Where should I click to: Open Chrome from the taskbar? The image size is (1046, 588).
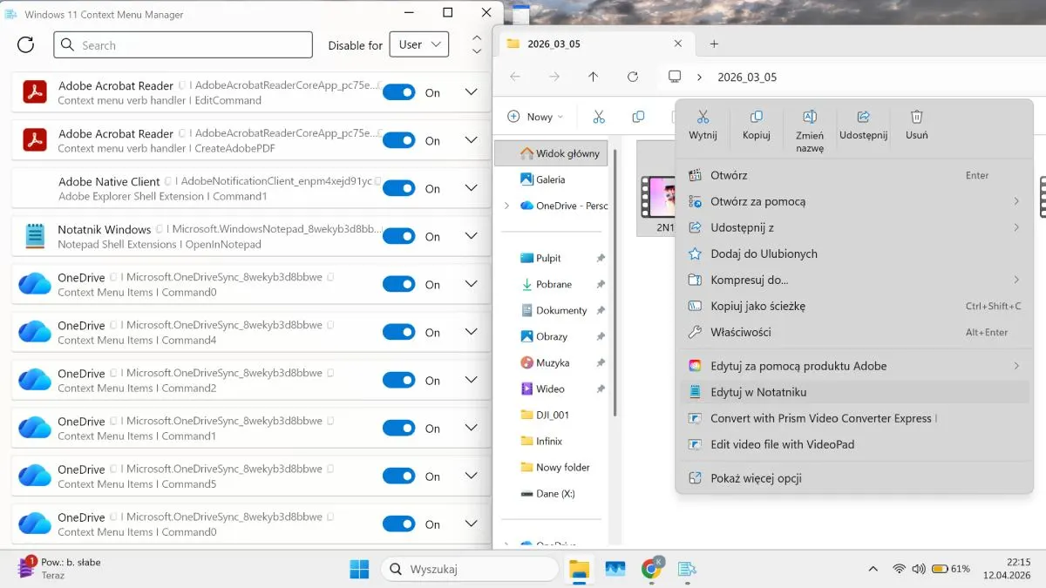click(x=650, y=569)
